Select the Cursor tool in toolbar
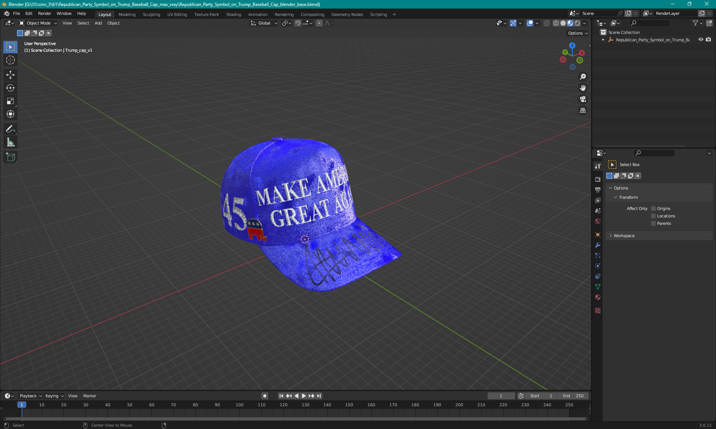 (10, 60)
